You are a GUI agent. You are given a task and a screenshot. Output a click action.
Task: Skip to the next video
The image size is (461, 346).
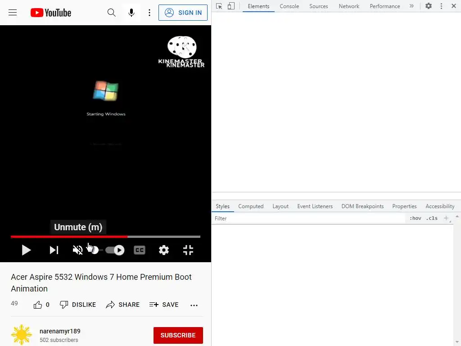54,250
